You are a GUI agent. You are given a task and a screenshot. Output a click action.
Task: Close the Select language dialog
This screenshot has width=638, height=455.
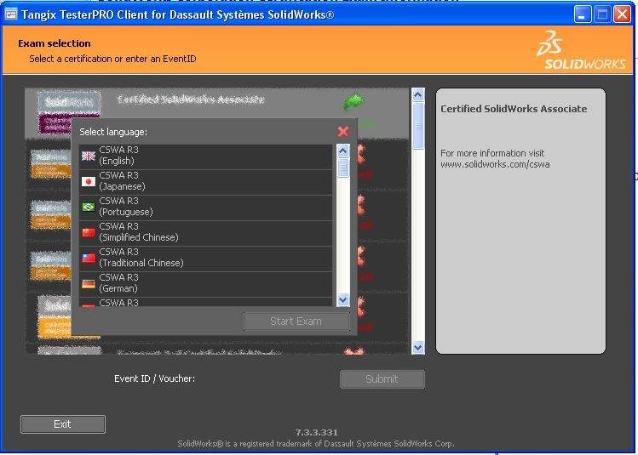click(x=343, y=131)
